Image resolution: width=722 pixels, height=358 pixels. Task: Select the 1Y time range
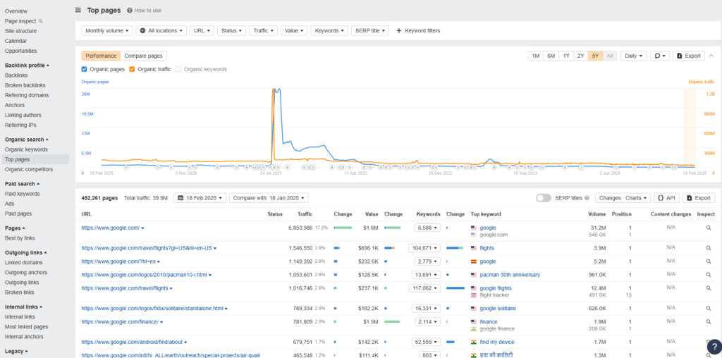[566, 56]
